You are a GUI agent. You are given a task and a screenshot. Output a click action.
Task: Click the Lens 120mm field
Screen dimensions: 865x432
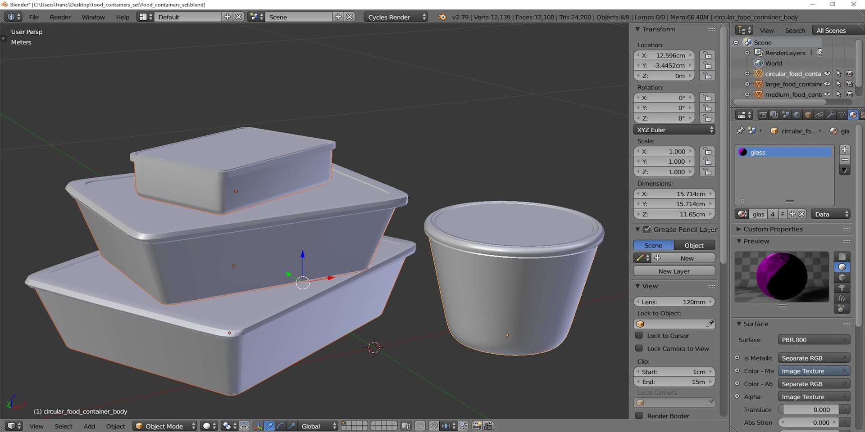674,302
